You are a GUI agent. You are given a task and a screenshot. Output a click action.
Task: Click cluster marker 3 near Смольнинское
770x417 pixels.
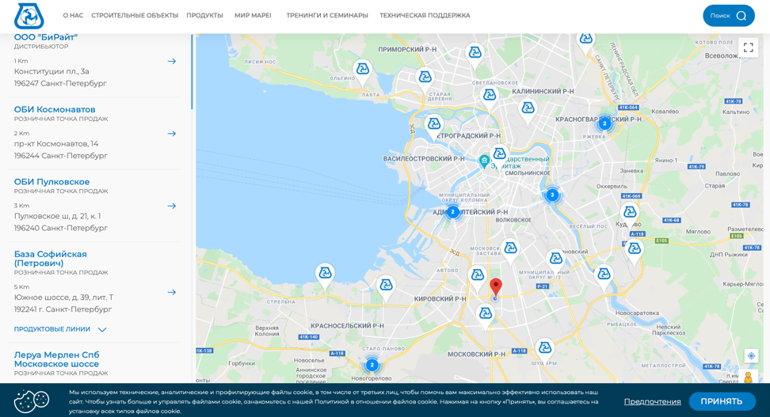point(552,195)
